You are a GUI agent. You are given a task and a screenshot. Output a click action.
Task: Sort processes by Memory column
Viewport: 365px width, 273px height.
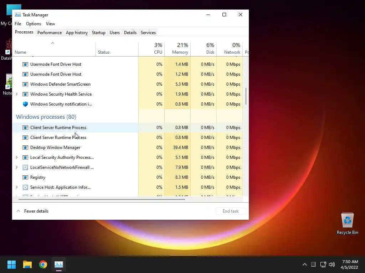[178, 48]
